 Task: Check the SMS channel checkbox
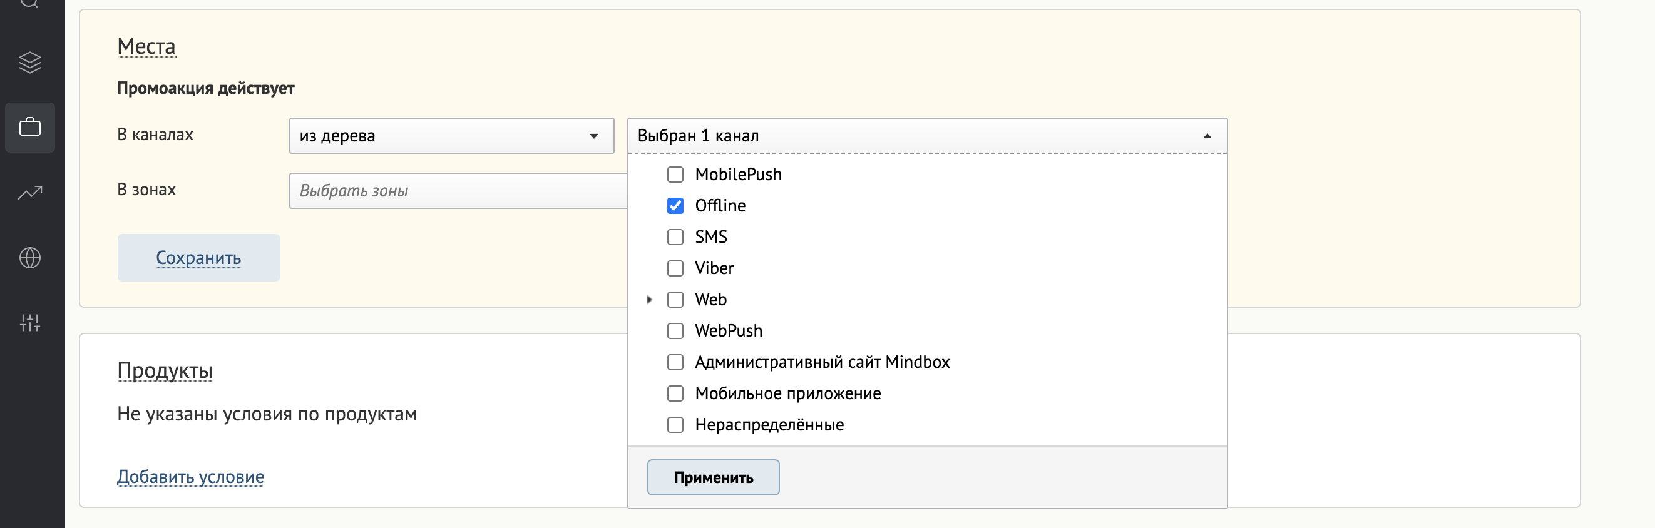pos(675,237)
